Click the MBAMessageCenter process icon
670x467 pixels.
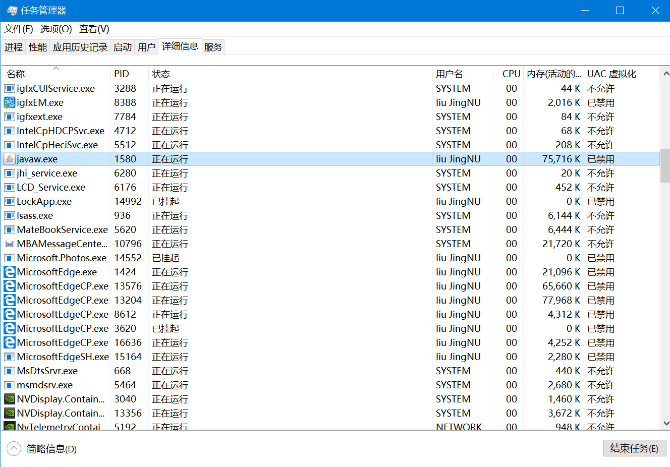[x=9, y=244]
